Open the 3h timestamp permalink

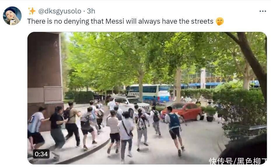coord(91,11)
